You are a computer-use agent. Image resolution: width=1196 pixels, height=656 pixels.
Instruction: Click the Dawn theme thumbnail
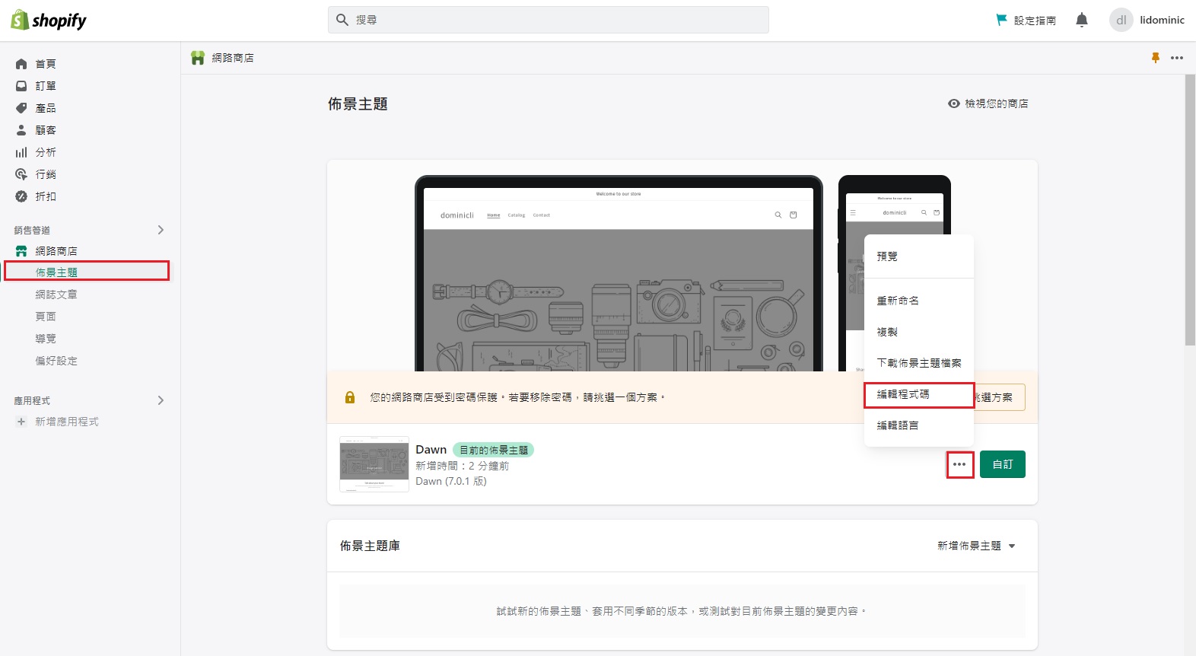374,464
